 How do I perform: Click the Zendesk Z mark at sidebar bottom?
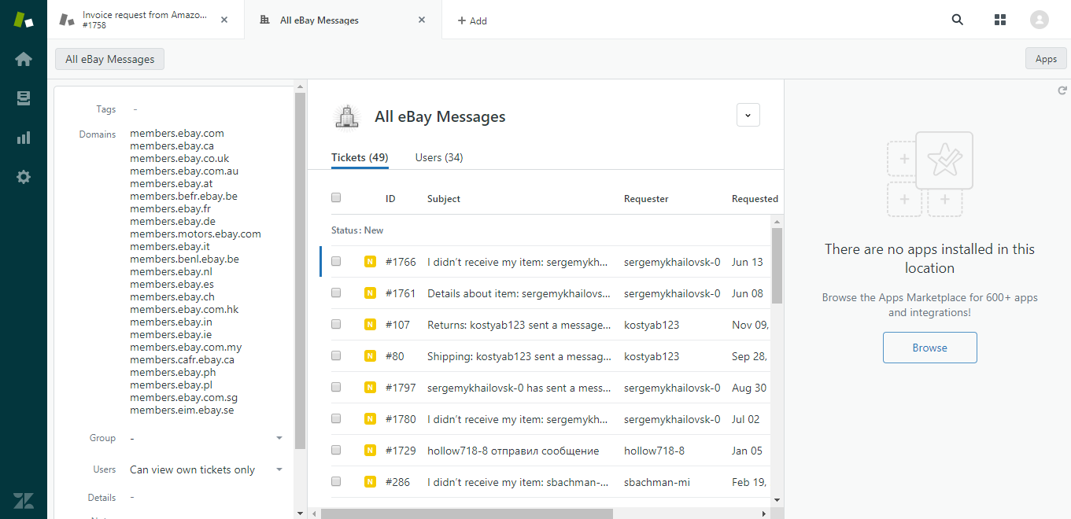pos(24,500)
